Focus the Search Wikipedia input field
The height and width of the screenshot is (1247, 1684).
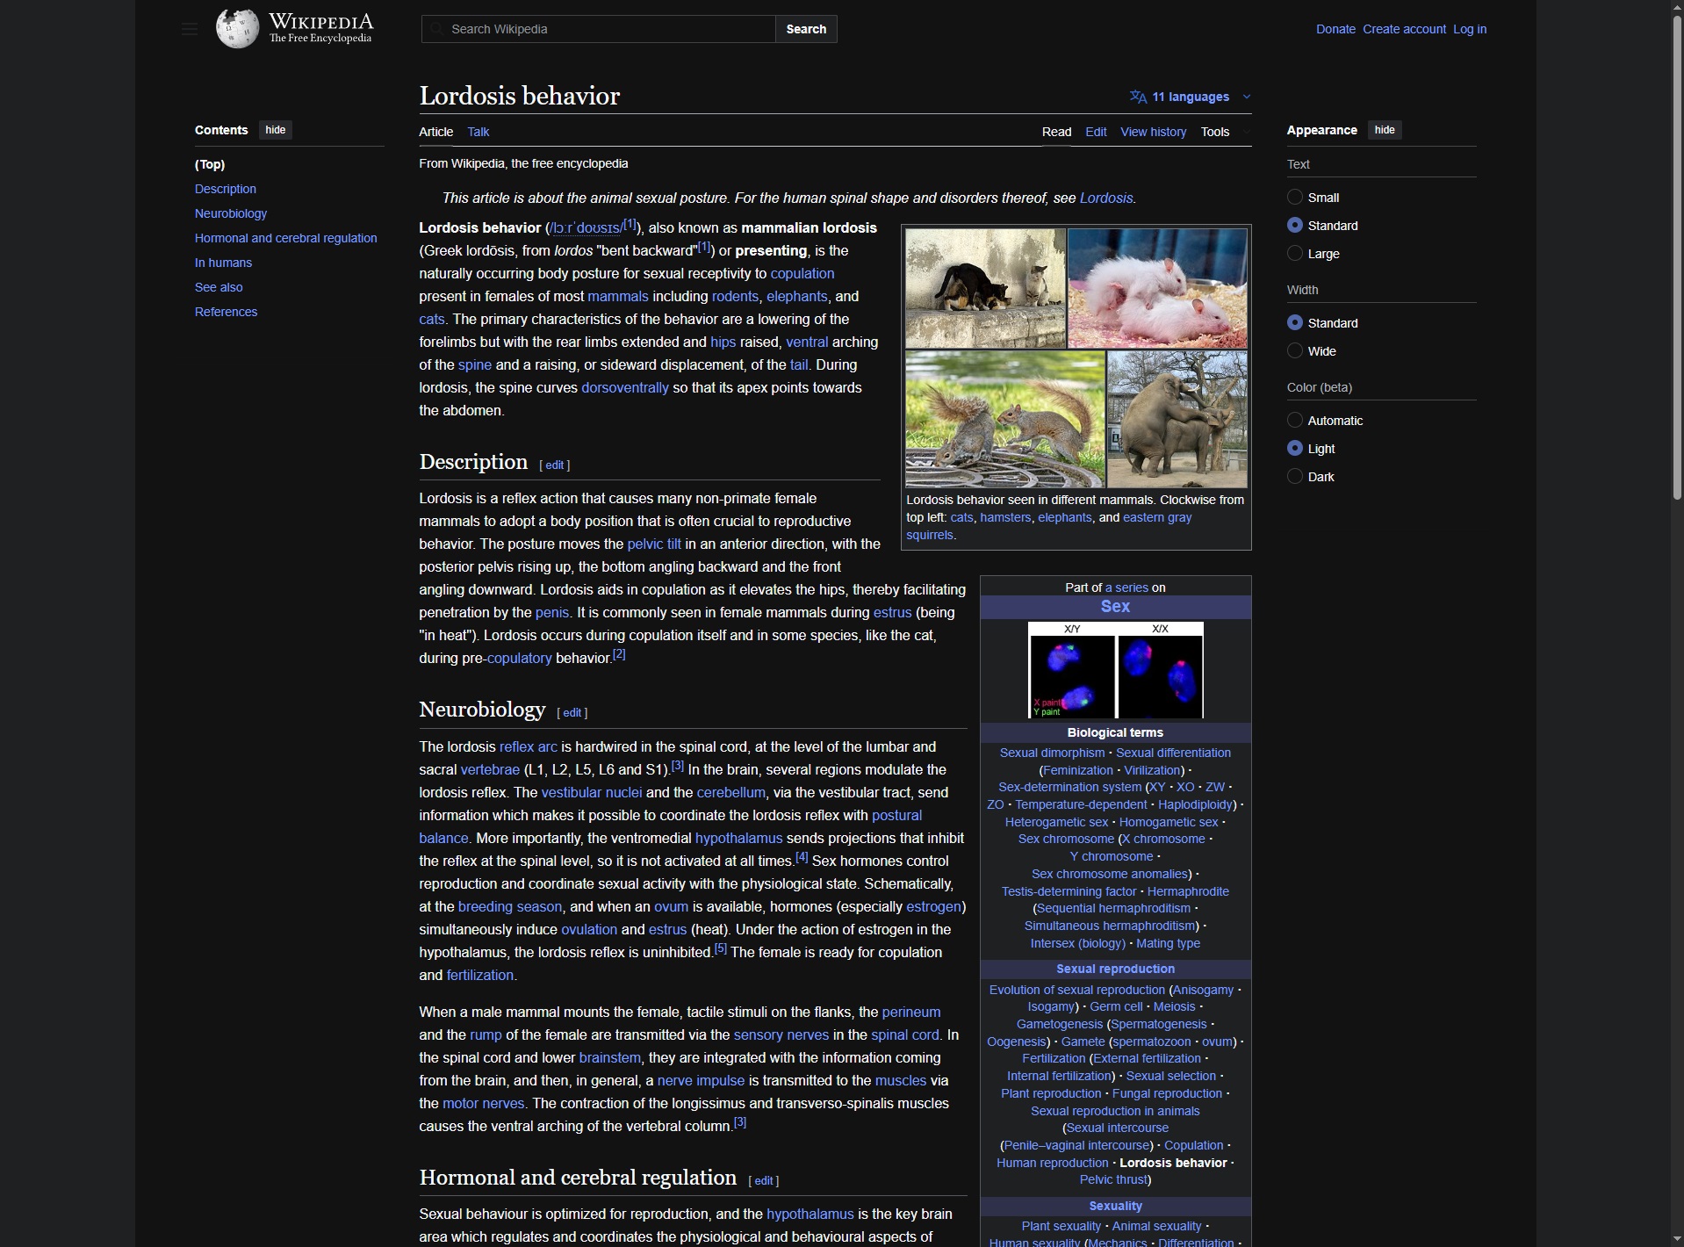point(599,29)
